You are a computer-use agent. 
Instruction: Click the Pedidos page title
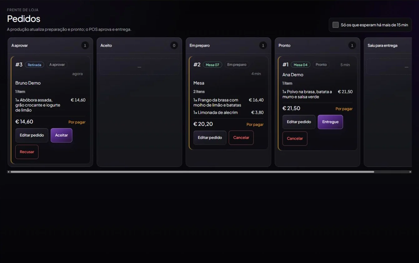click(x=24, y=18)
